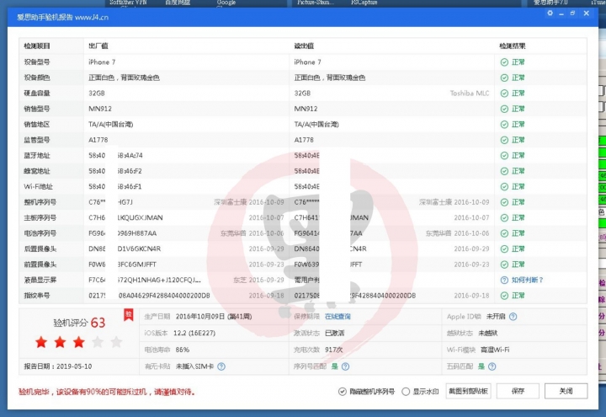
Task: Click the 关闭 button
Action: (566, 391)
